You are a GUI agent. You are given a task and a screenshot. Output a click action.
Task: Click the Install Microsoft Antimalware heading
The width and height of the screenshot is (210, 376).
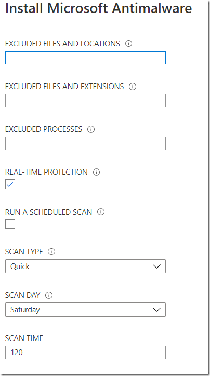click(x=98, y=8)
